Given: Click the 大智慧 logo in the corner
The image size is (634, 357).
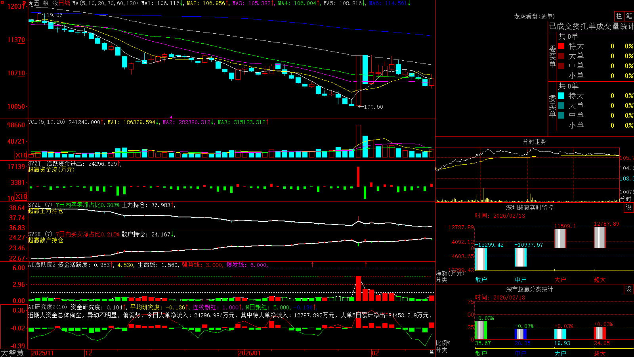Looking at the screenshot, I should point(12,353).
